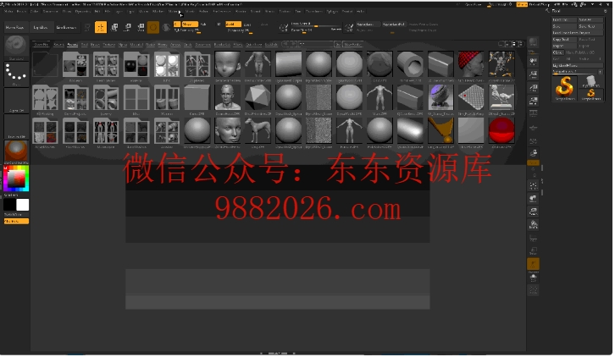Select the Standard brush thumbnail

(x=15, y=47)
